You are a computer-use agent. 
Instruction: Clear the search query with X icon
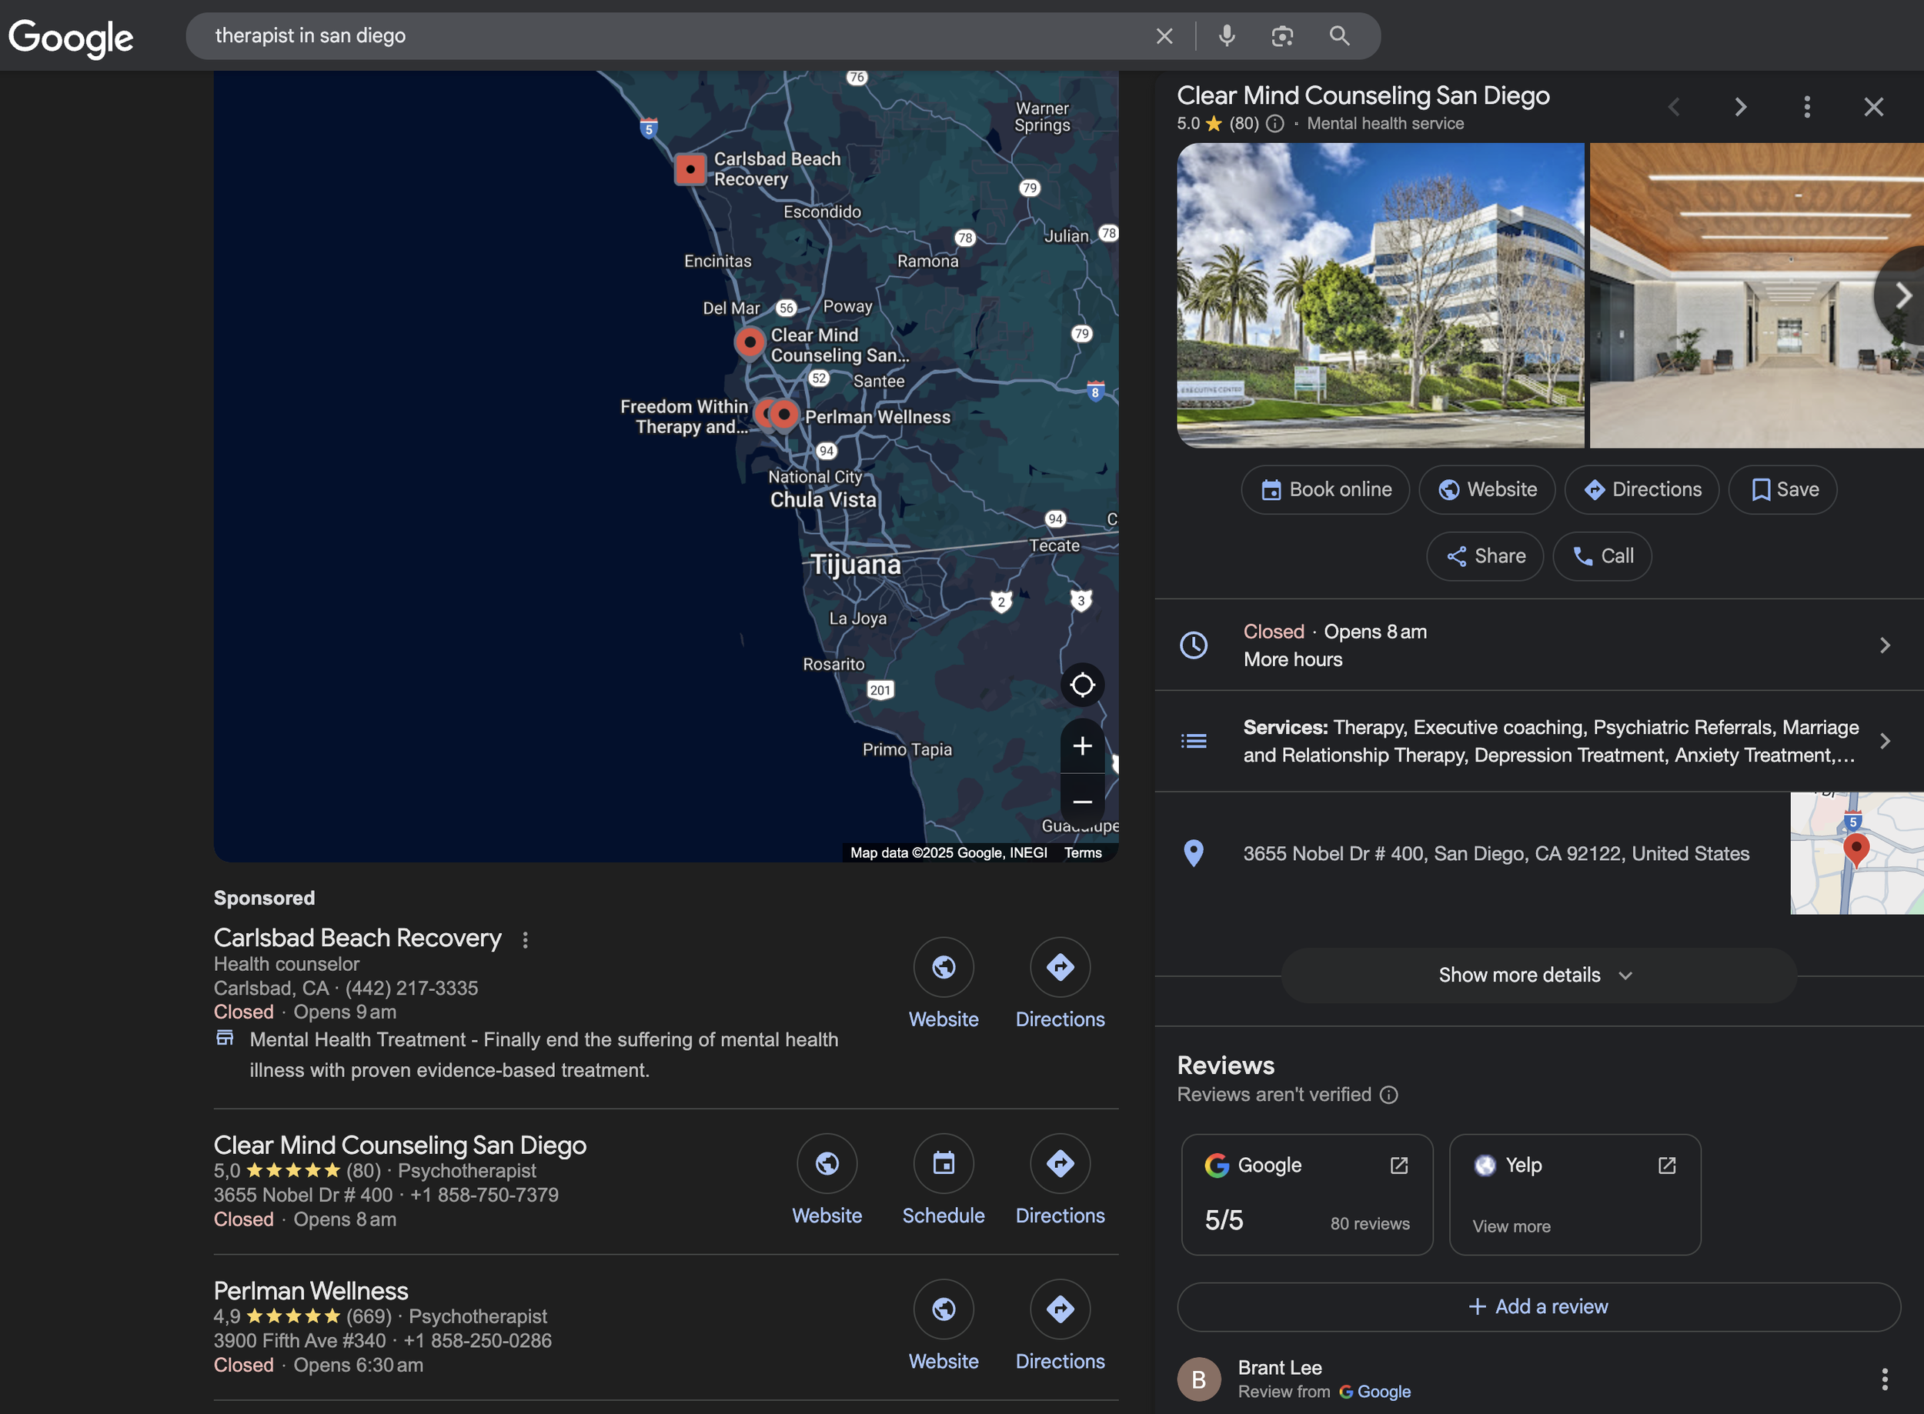tap(1164, 36)
